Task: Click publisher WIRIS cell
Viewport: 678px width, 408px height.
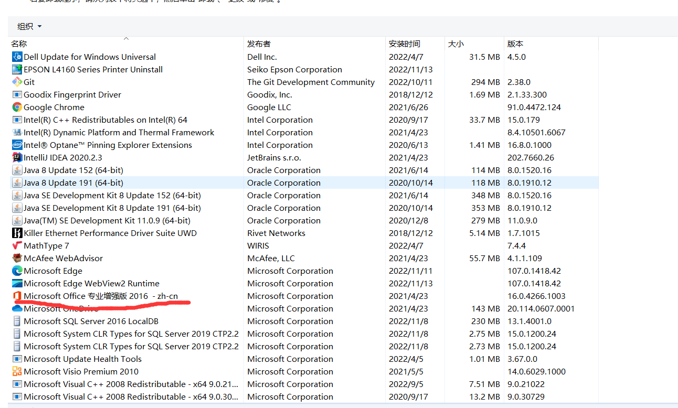Action: click(x=258, y=245)
